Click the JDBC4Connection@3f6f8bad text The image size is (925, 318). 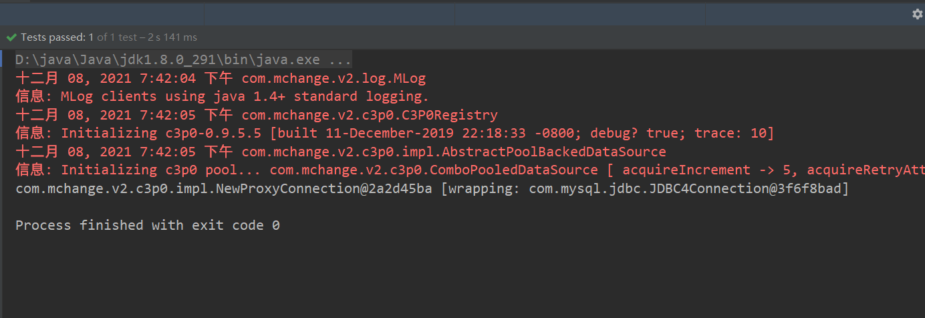coord(688,188)
